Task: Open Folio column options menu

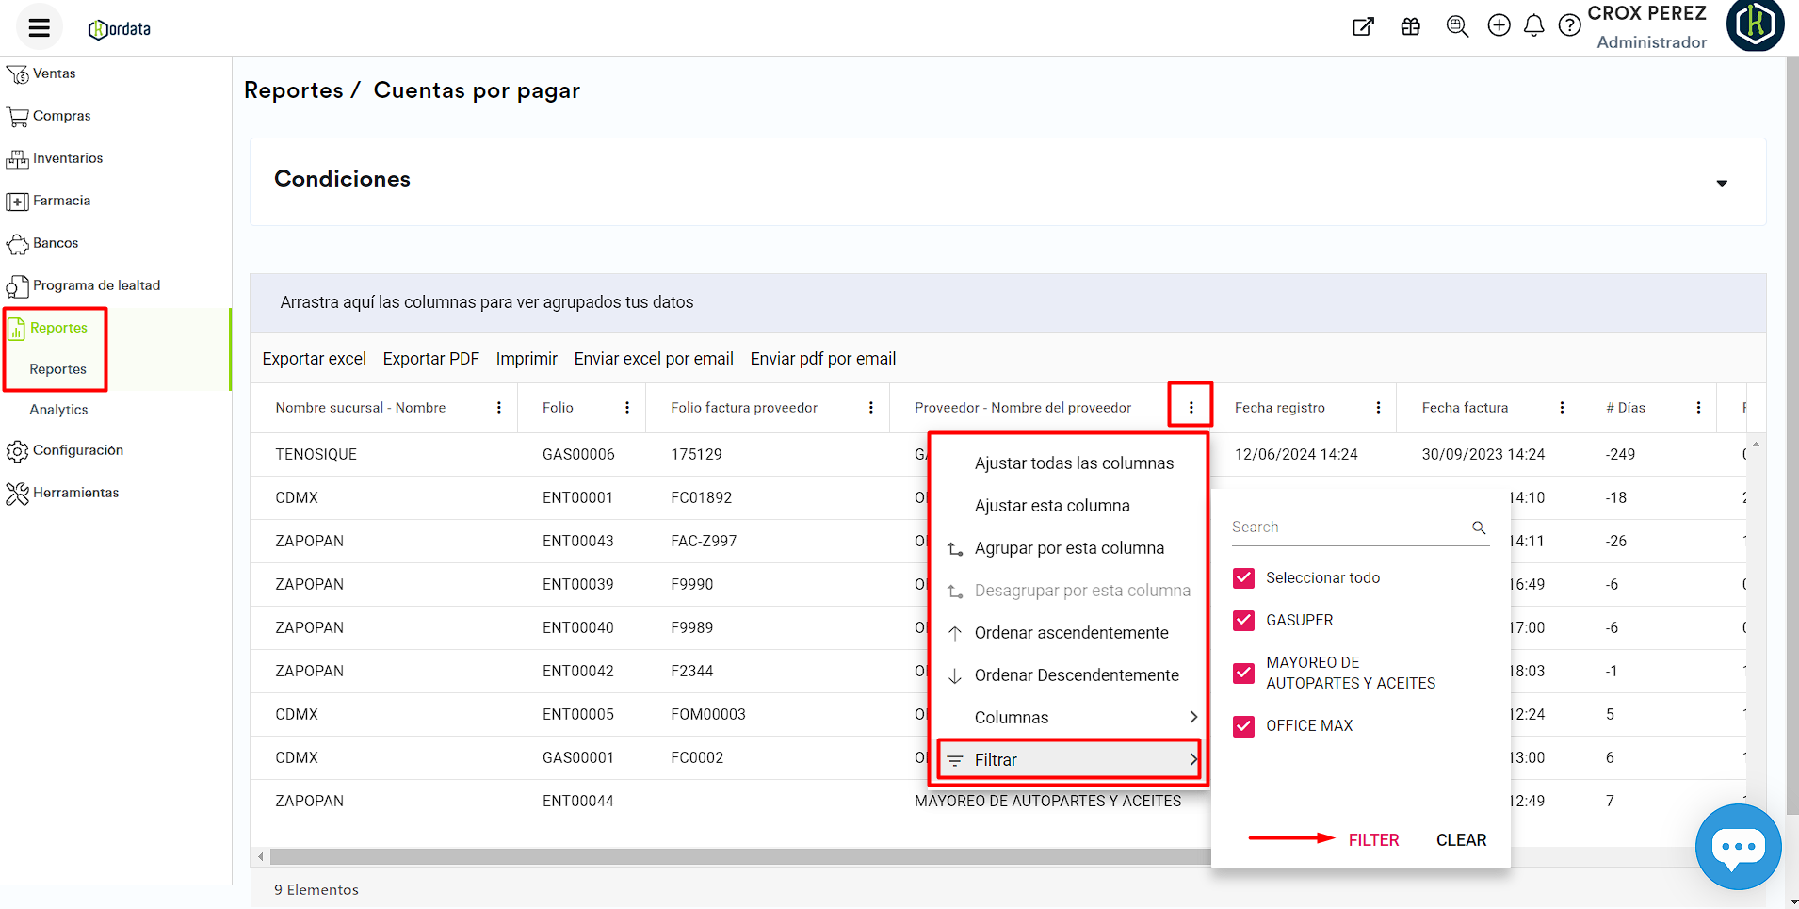Action: coord(627,408)
